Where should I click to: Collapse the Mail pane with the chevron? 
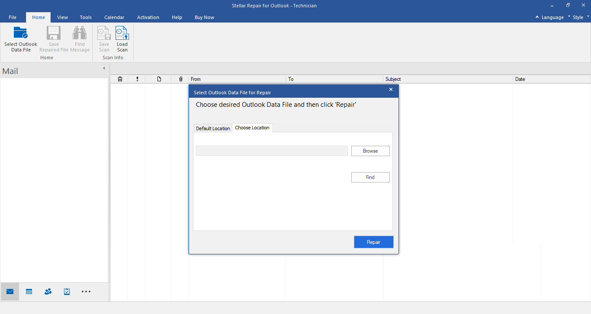tap(103, 68)
